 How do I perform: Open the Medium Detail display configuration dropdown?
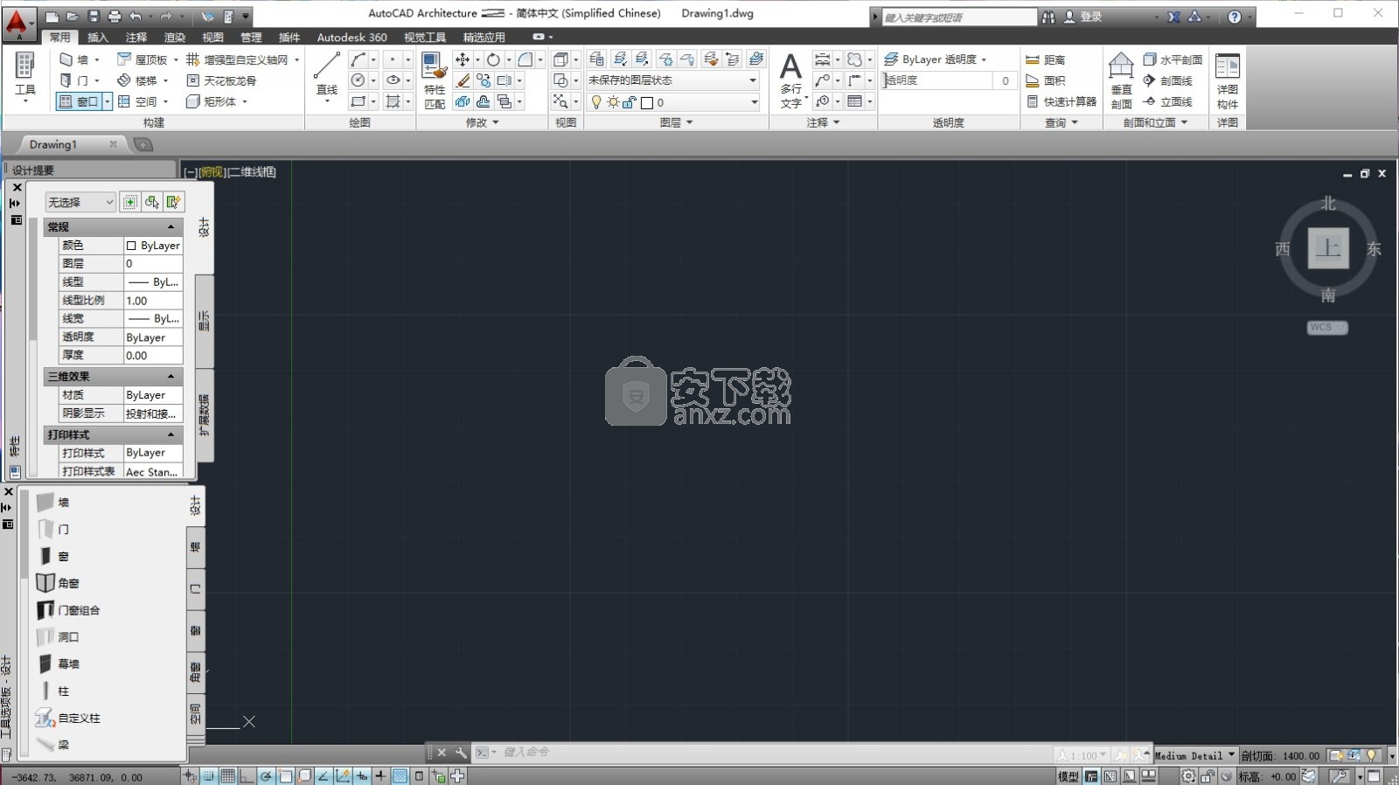pos(1195,756)
